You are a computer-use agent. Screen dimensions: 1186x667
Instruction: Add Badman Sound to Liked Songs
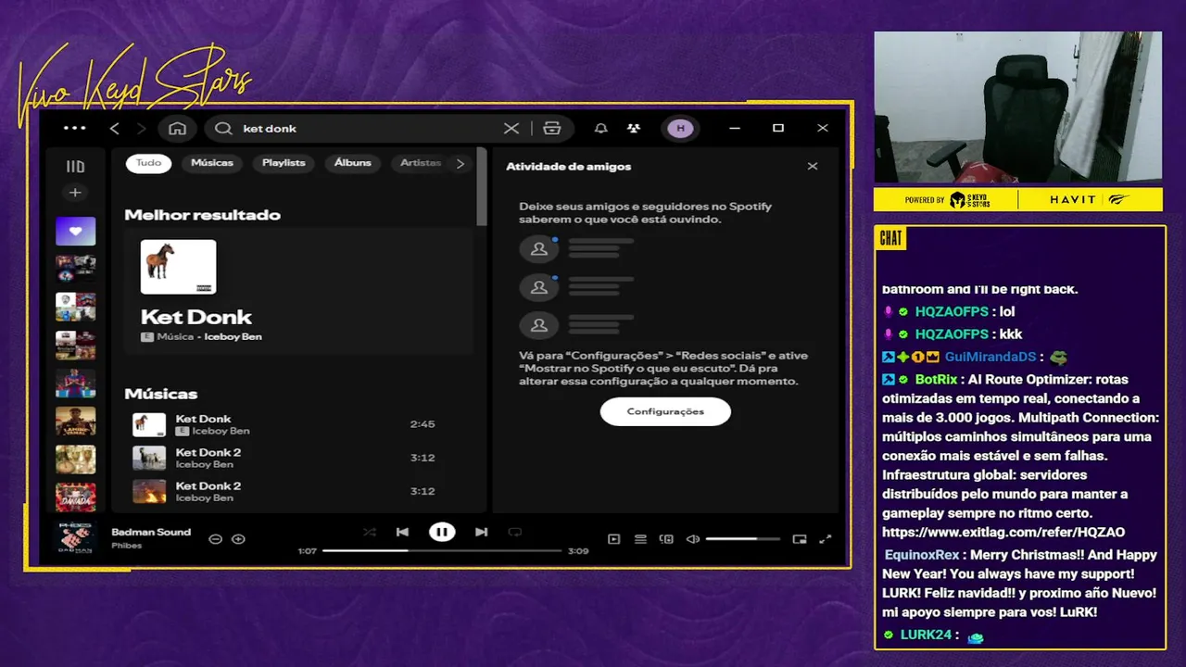coord(238,539)
